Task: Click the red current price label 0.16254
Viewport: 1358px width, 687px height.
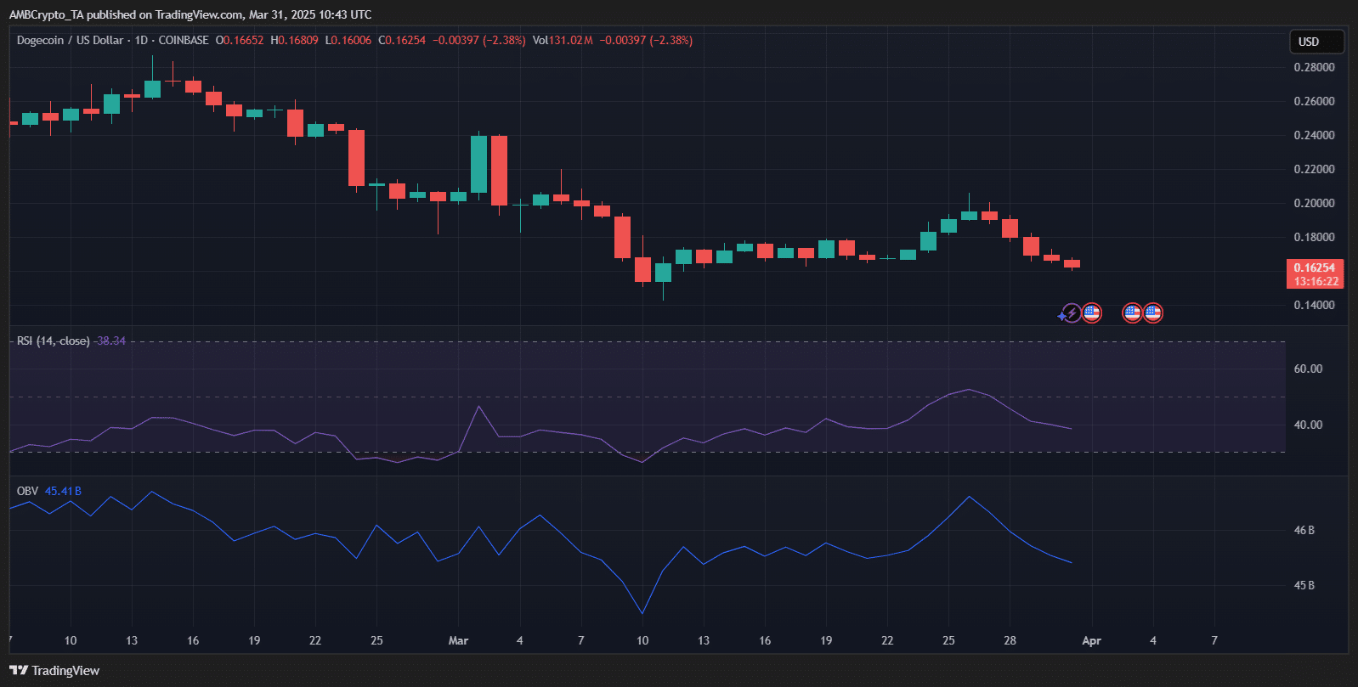Action: (x=1314, y=268)
